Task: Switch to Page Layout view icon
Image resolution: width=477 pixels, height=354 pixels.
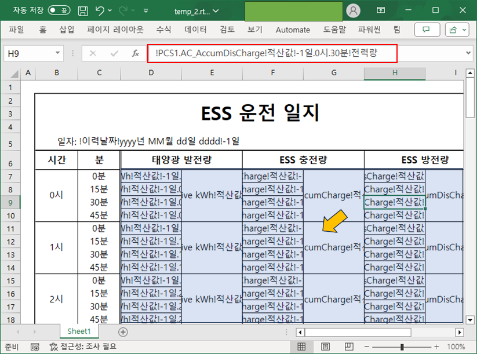Action: coord(325,346)
